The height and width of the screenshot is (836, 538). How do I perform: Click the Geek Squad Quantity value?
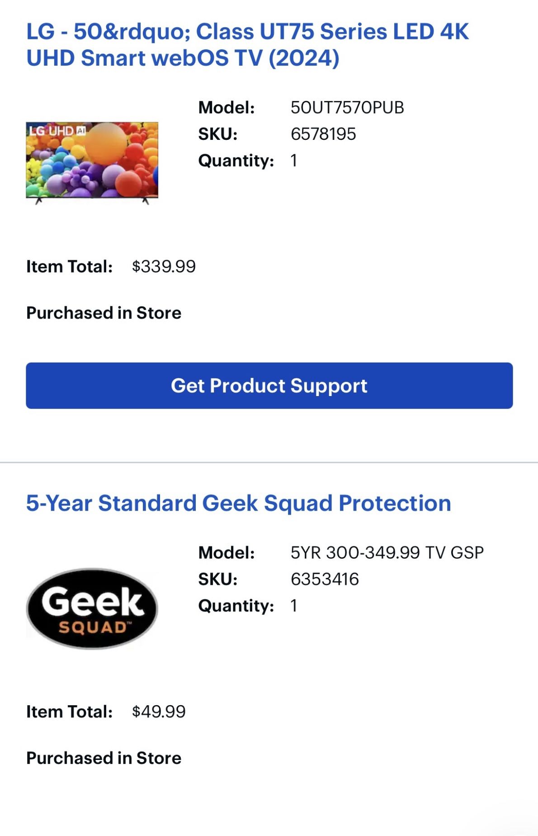[x=293, y=606]
